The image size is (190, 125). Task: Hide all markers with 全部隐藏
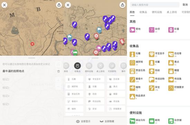107,121
